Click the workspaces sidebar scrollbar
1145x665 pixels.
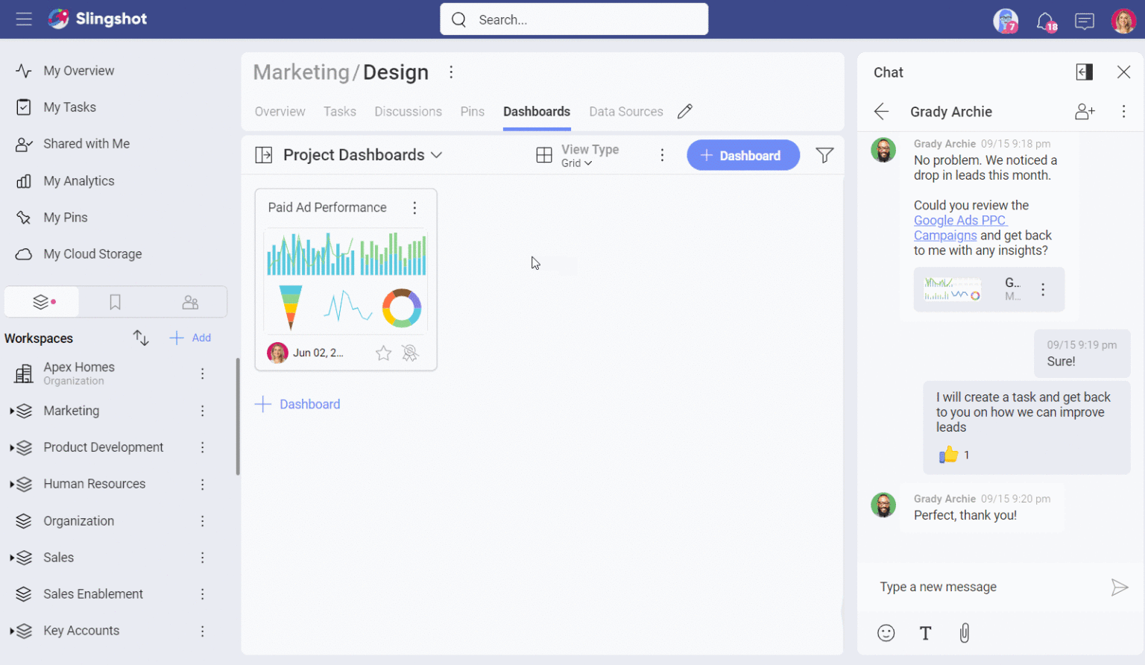click(x=238, y=417)
